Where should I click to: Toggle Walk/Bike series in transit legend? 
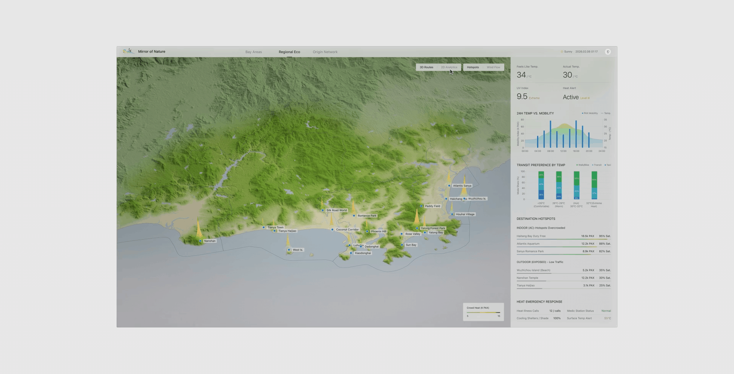[583, 165]
